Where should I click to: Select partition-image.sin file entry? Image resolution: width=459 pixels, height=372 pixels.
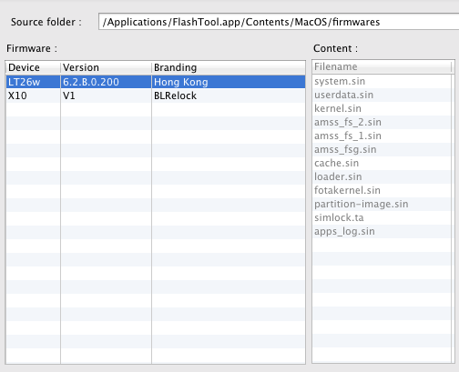coord(382,204)
